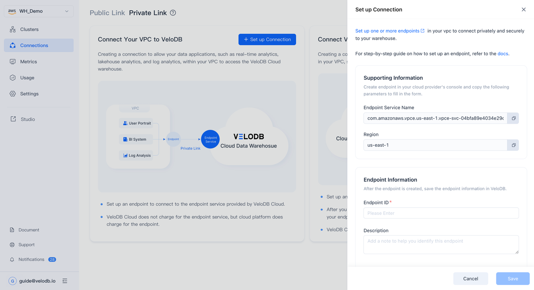Copy the Region value
The height and width of the screenshot is (290, 534).
514,145
